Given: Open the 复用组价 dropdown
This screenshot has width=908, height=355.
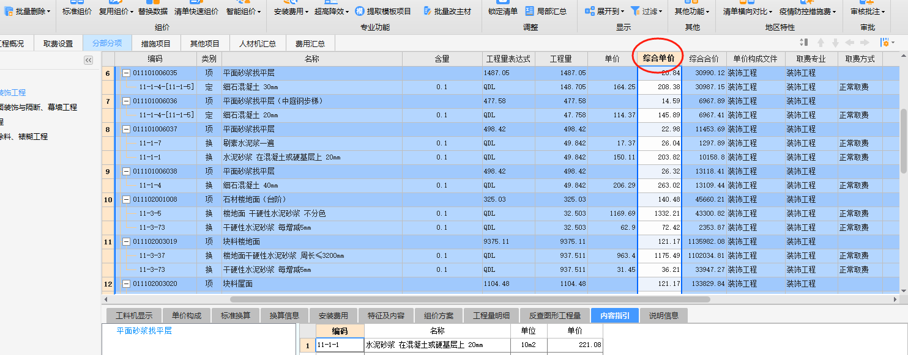Looking at the screenshot, I should pyautogui.click(x=132, y=12).
